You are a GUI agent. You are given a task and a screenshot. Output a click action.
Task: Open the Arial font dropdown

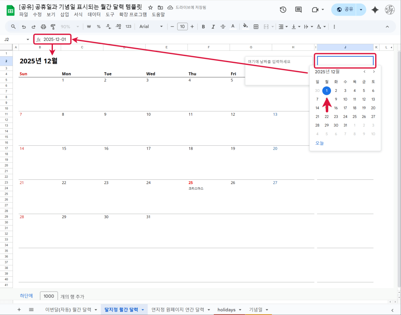(x=151, y=27)
